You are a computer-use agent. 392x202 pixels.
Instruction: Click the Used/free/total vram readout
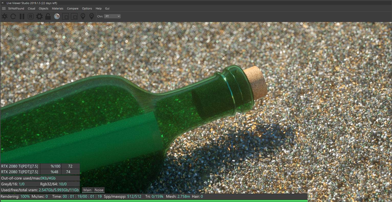40,190
